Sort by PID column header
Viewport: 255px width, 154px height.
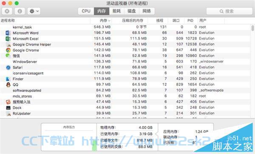(x=191, y=20)
